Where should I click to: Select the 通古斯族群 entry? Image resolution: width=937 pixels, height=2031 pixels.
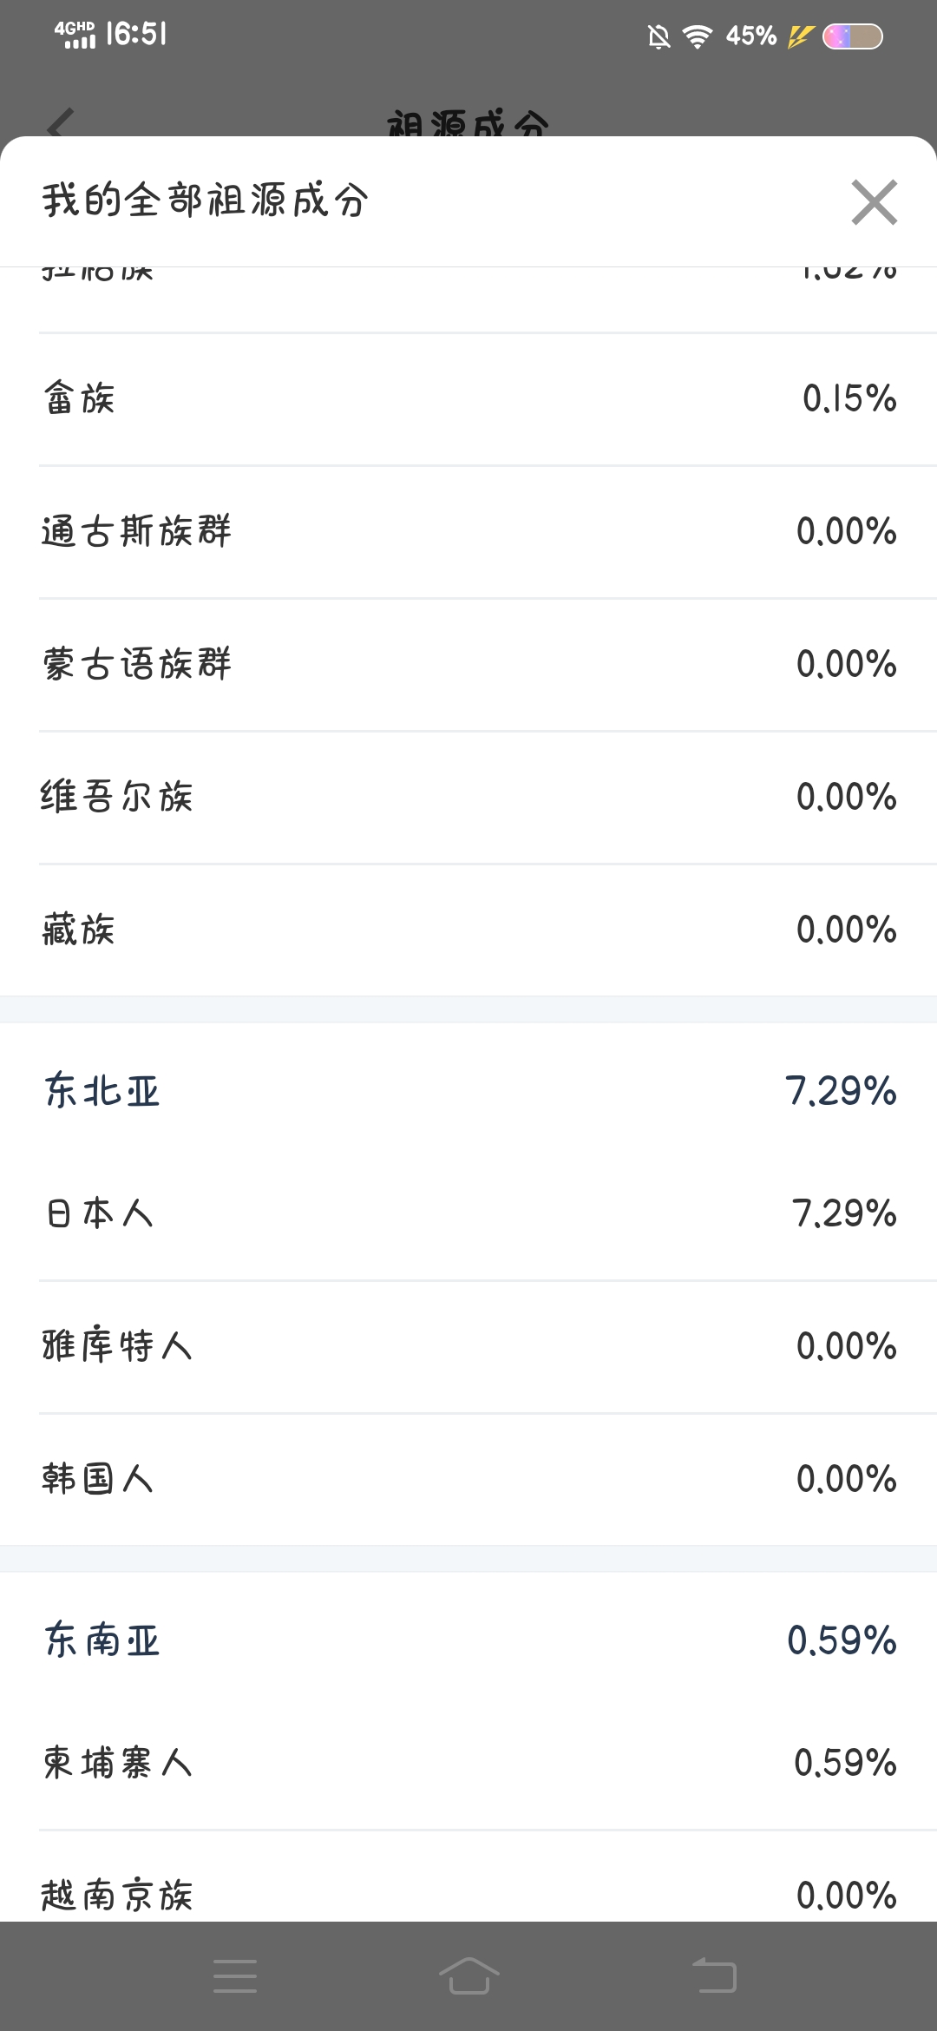[468, 531]
